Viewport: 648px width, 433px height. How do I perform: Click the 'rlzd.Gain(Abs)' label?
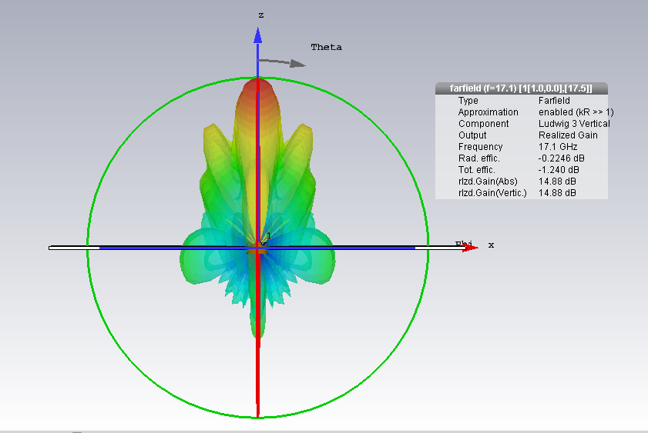(x=488, y=182)
